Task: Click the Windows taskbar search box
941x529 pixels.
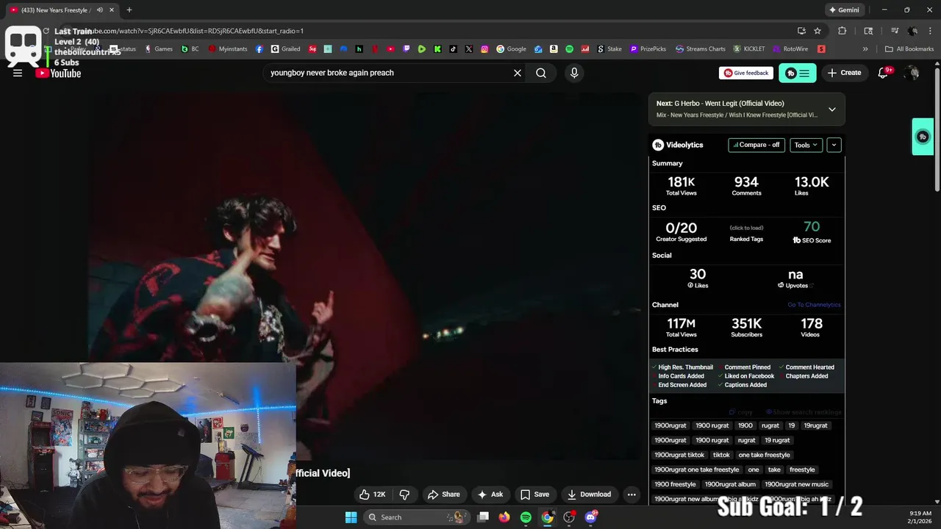Action: click(418, 517)
